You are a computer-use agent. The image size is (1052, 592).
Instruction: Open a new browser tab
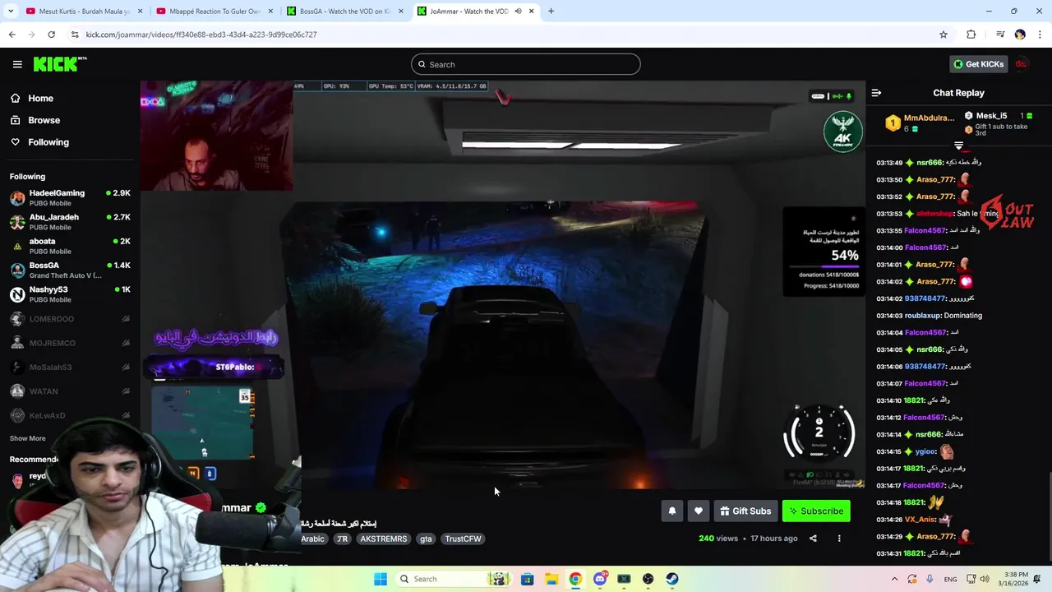pos(551,12)
